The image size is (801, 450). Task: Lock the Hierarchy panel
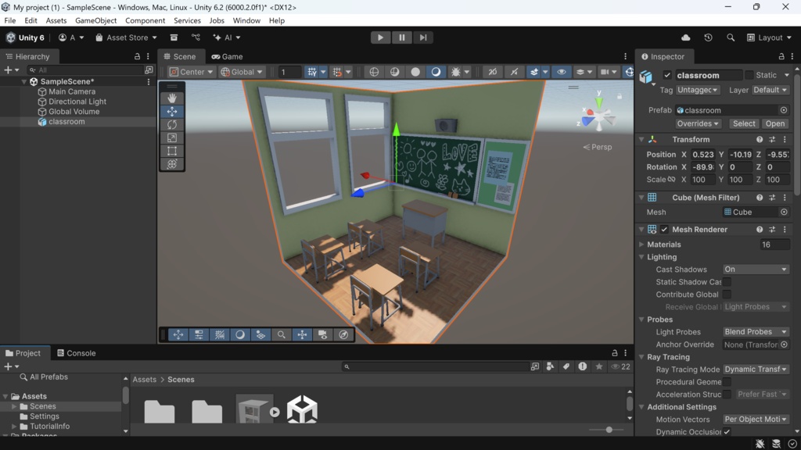(x=137, y=56)
